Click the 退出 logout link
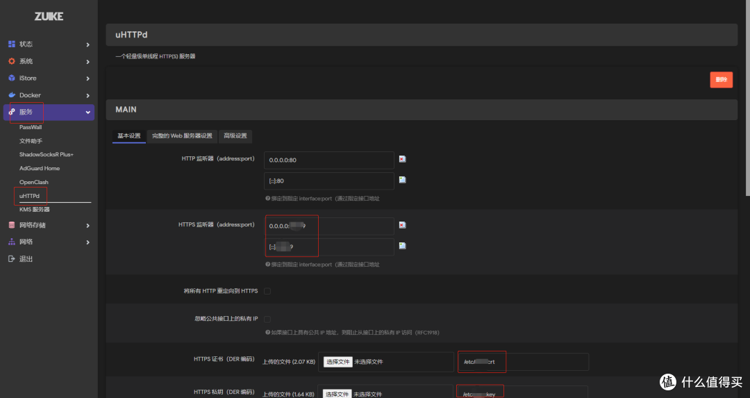Screen dimensions: 750x398 pyautogui.click(x=26, y=259)
